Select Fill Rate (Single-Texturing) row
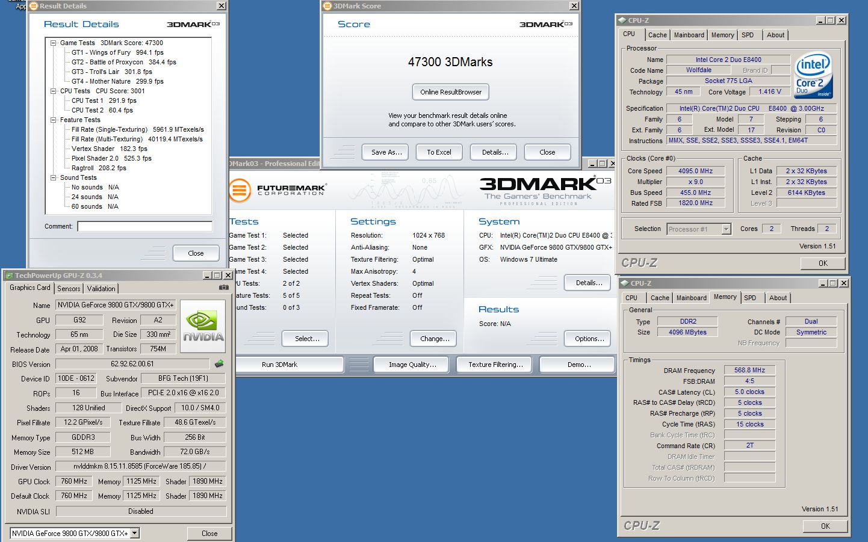 (137, 129)
